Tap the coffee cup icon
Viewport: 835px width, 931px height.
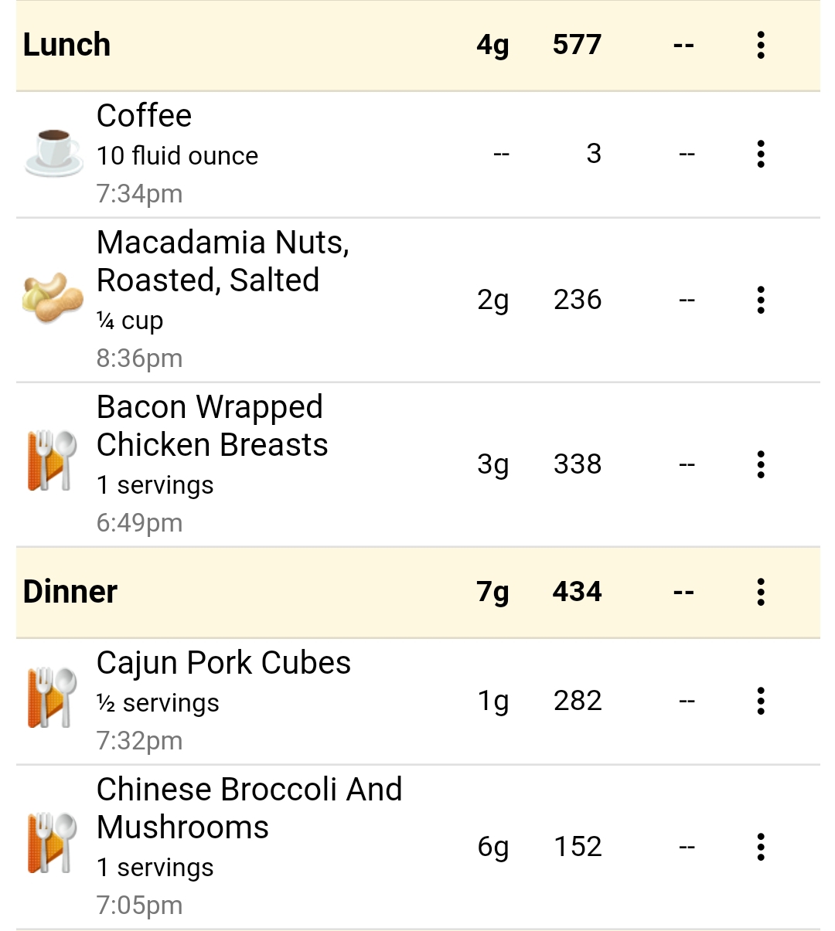pos(53,154)
